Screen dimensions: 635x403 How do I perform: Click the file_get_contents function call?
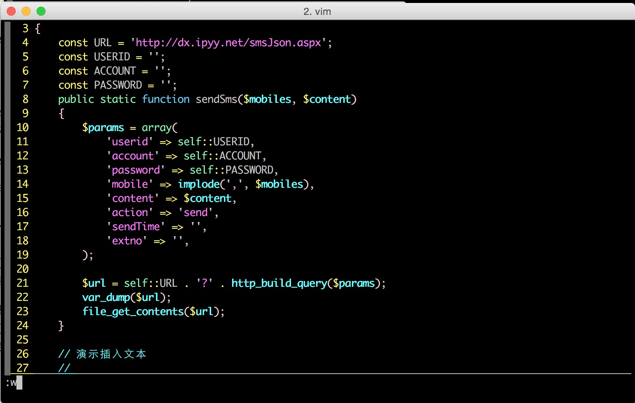(133, 312)
